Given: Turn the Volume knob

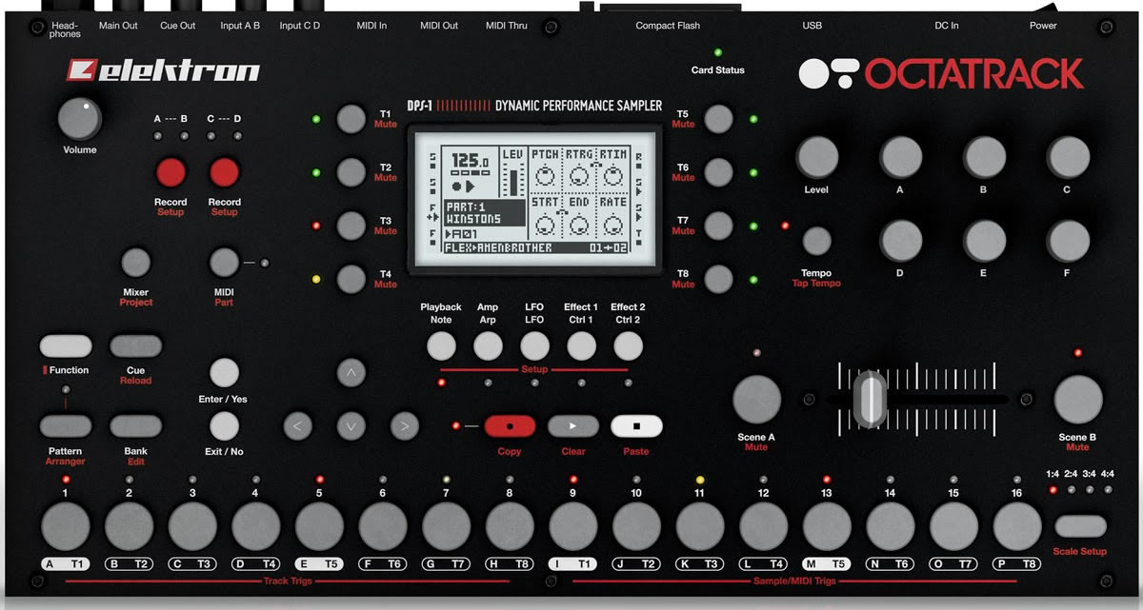Looking at the screenshot, I should 80,119.
